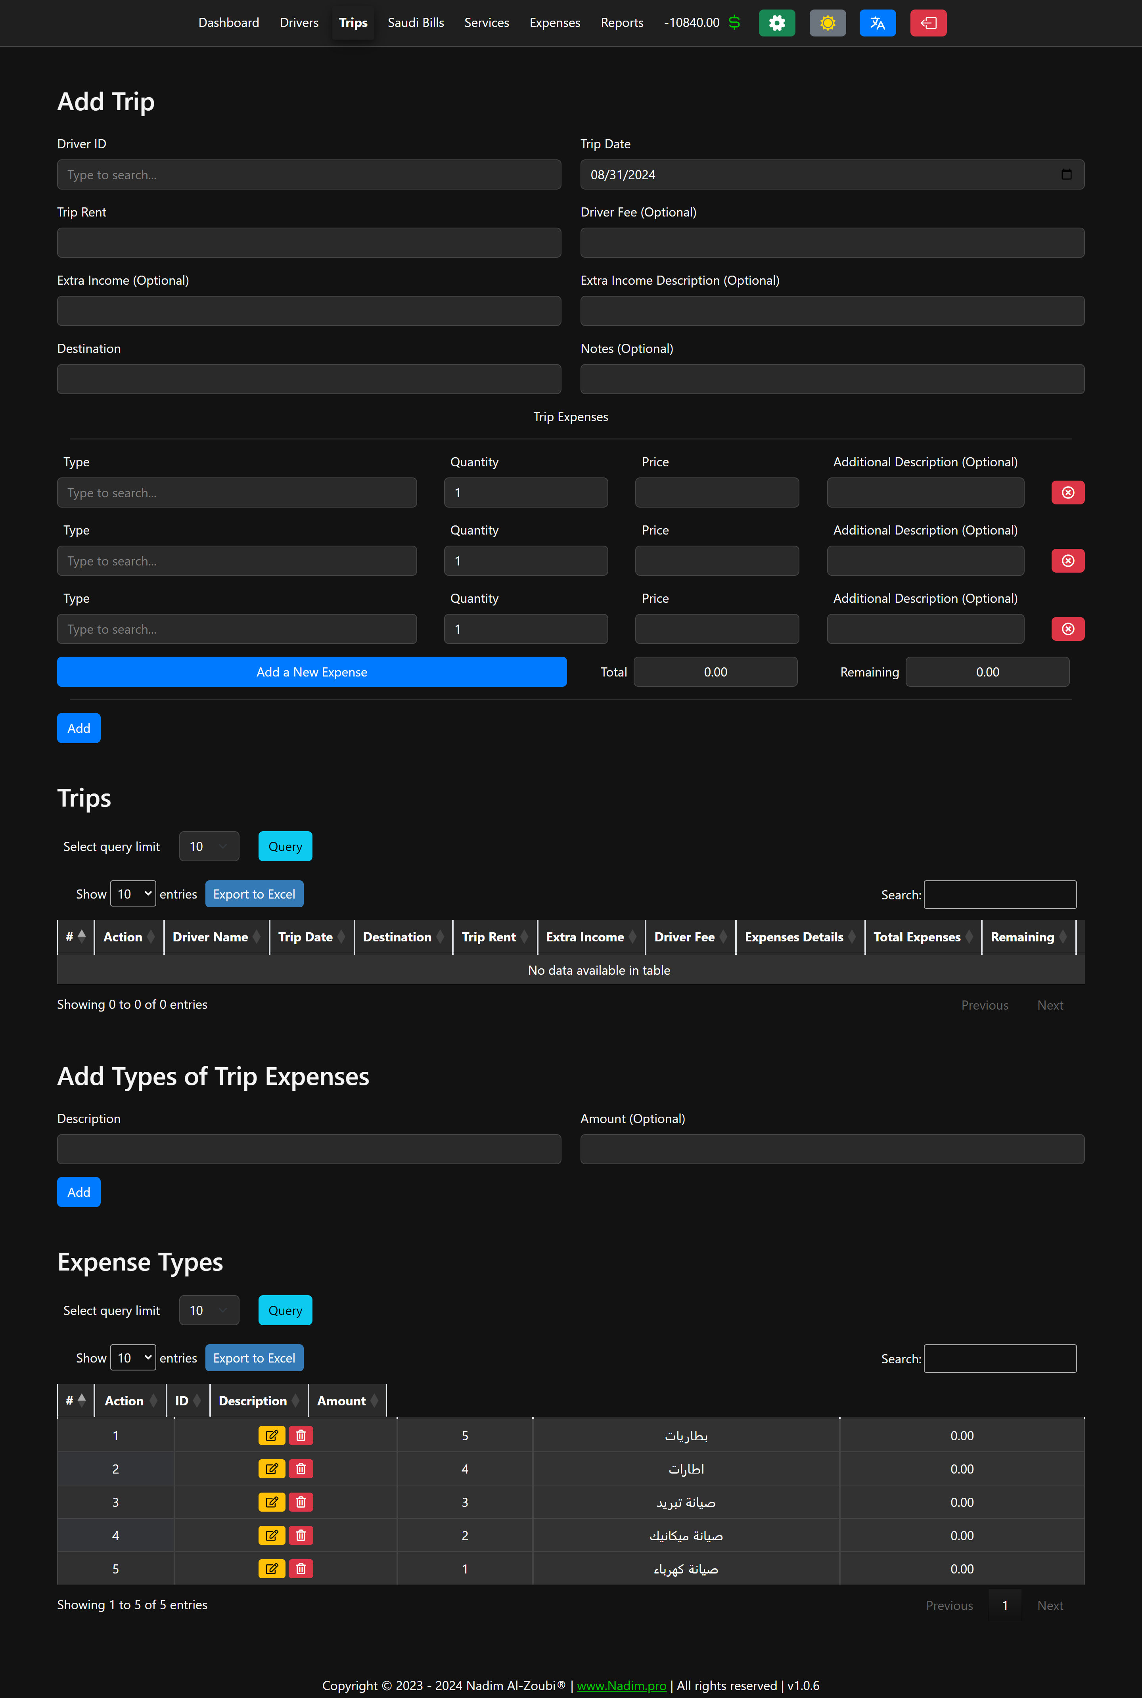Open third expense Type search box
1142x1698 pixels.
237,629
